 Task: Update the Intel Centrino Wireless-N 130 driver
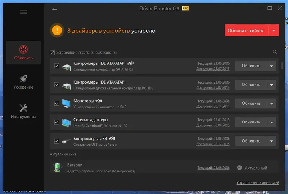(251, 122)
